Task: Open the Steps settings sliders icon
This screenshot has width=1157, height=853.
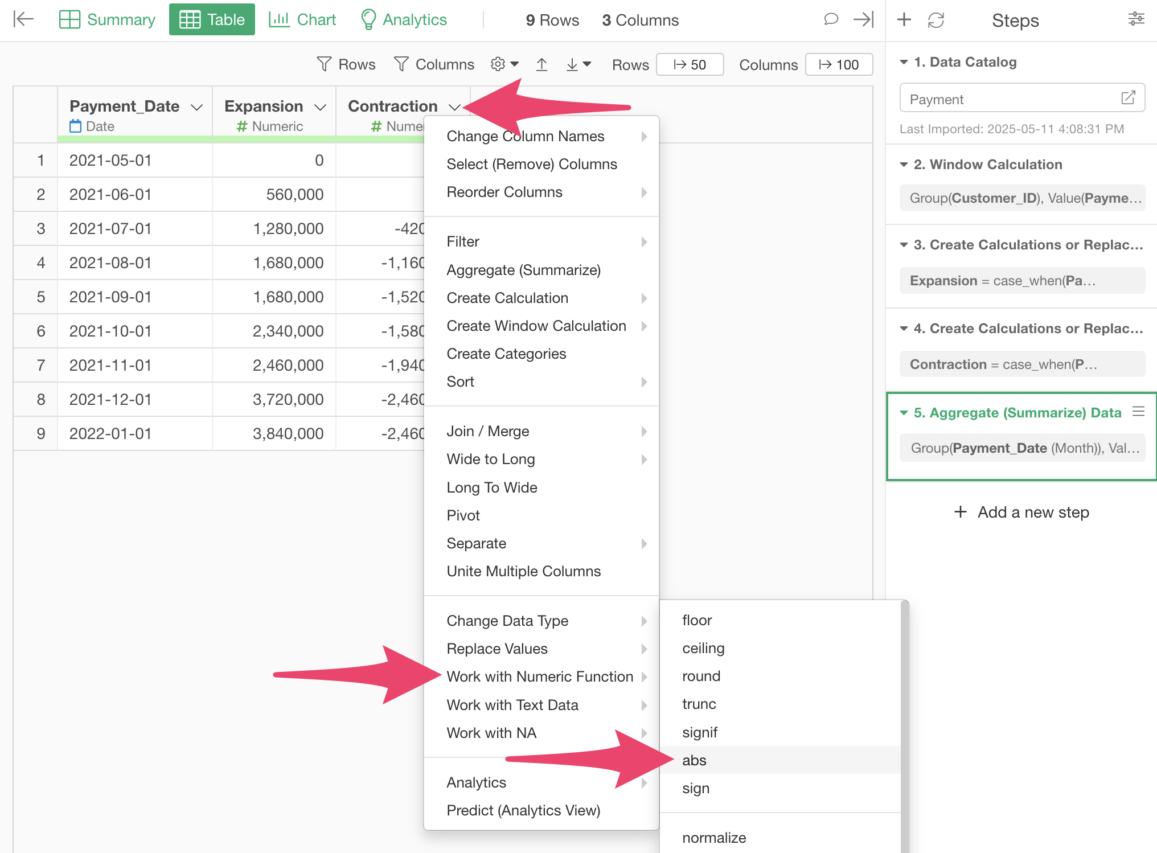Action: (x=1136, y=19)
